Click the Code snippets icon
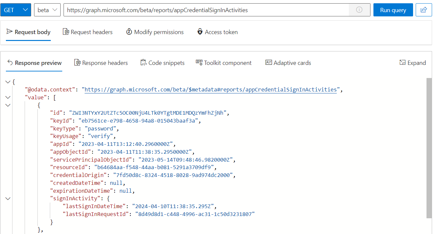 [143, 63]
